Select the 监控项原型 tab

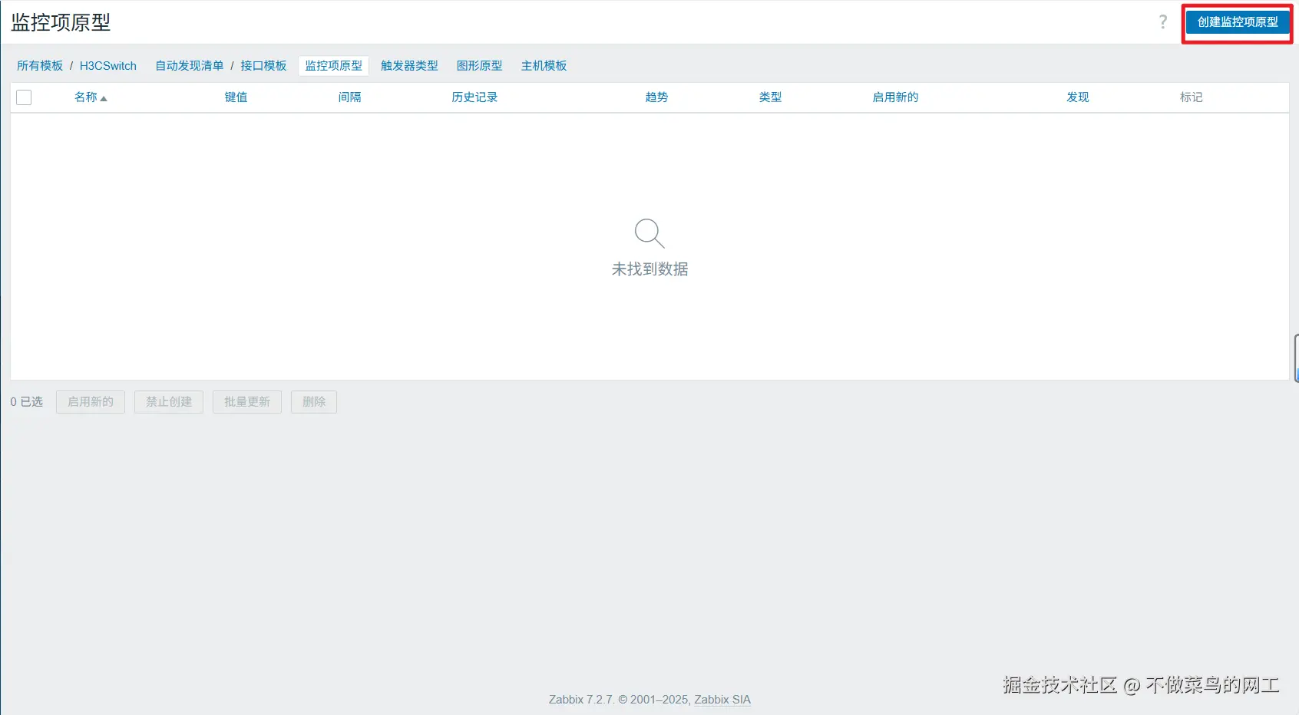coord(333,66)
